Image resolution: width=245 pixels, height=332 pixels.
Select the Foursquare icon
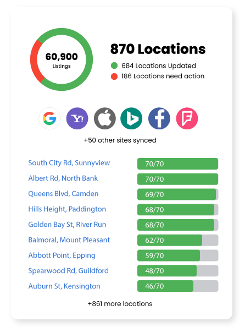click(187, 118)
